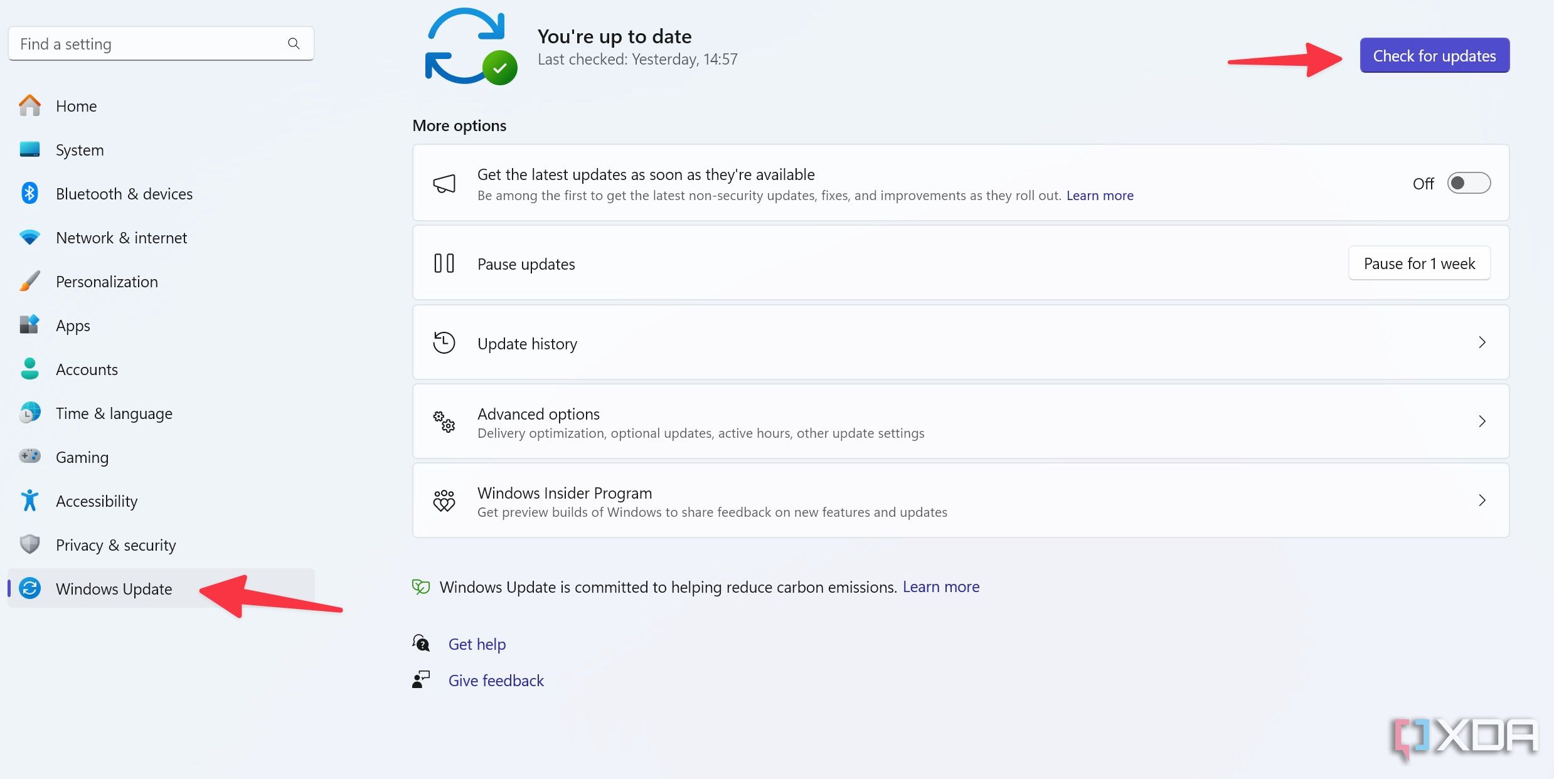Viewport: 1554px width, 779px height.
Task: Click the Network & internet icon
Action: (x=30, y=236)
